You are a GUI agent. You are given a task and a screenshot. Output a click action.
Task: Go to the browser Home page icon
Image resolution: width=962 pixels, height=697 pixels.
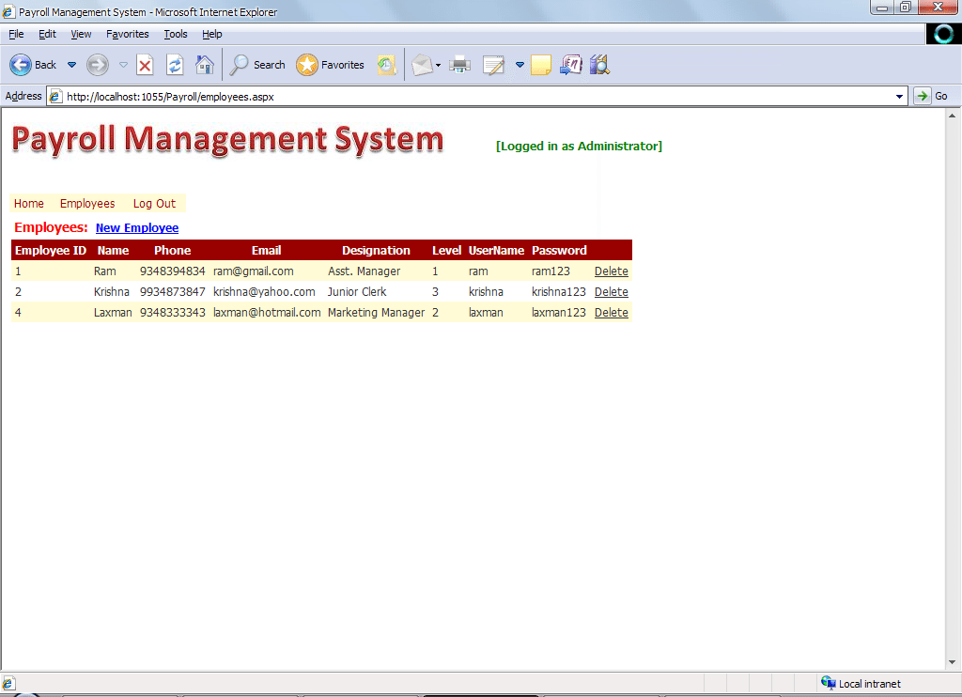[x=204, y=65]
